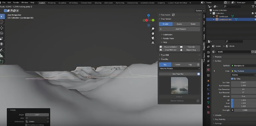
Task: Click the Add Material button
Action: click(180, 29)
